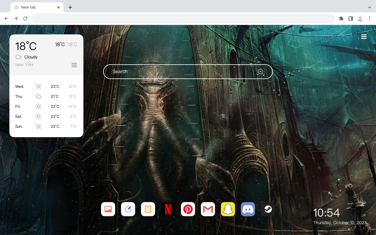Select the New tab tab
Screen dimensions: 376x235
(37, 7)
